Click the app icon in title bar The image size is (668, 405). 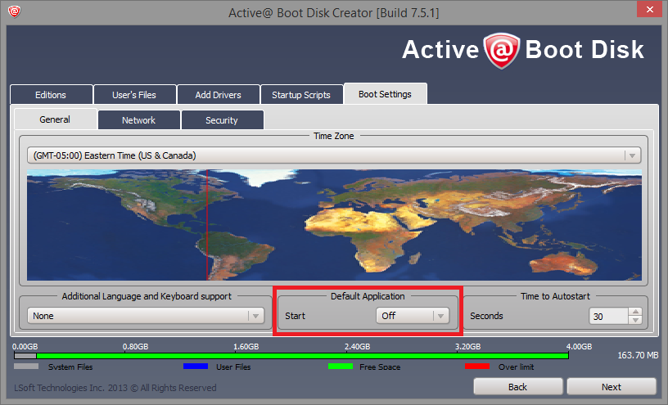pos(14,12)
